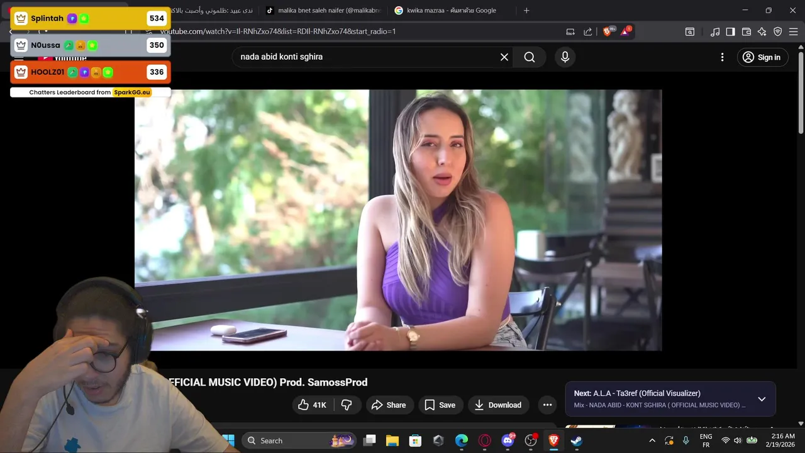Click the Download button under the video
This screenshot has width=805, height=453.
tap(498, 405)
